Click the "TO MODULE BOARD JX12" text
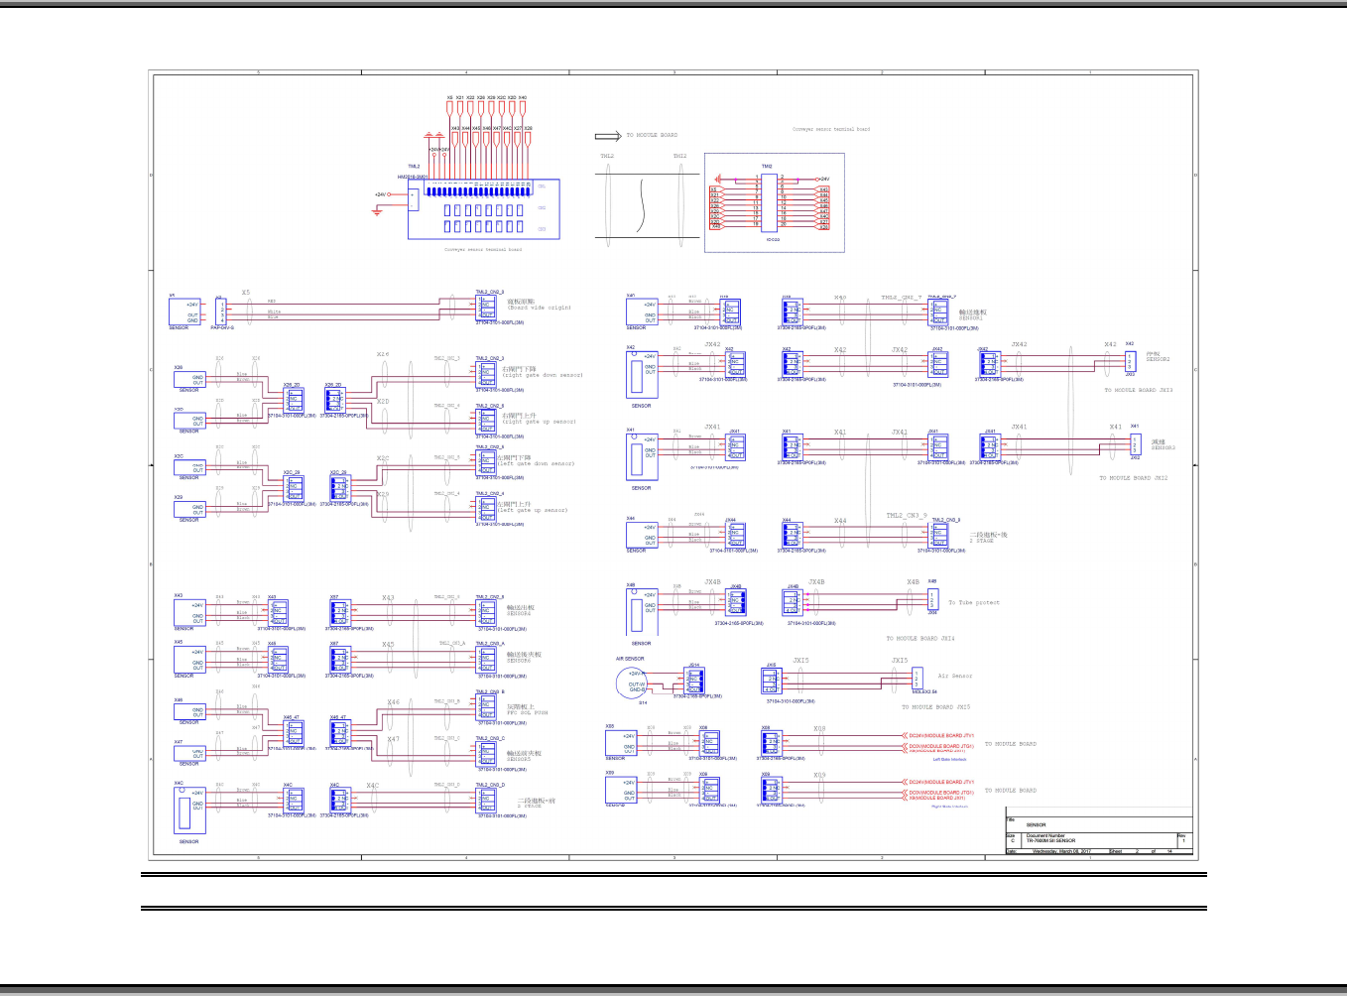 1134,477
